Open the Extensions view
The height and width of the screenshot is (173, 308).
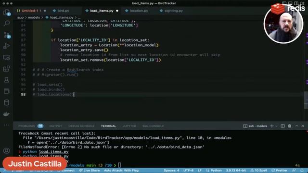(x=6, y=69)
